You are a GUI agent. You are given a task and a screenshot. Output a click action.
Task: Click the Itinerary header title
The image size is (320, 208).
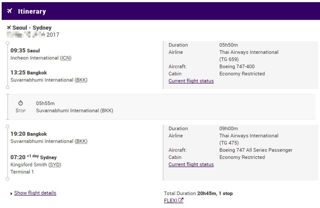(32, 12)
